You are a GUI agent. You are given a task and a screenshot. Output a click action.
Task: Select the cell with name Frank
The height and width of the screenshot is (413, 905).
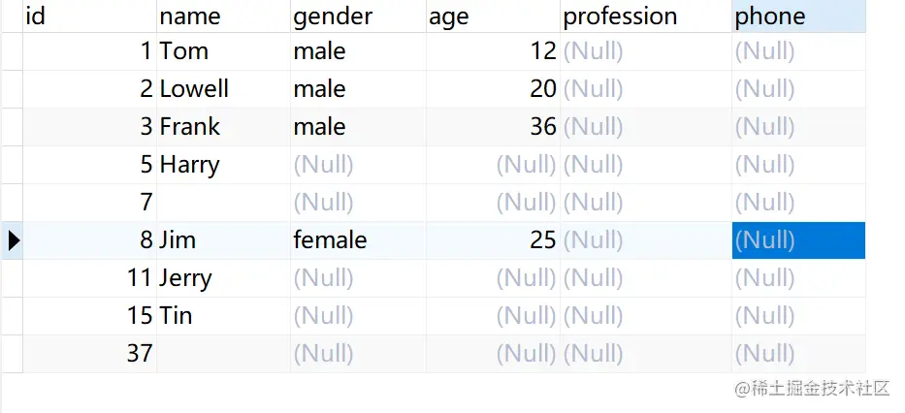coord(222,127)
